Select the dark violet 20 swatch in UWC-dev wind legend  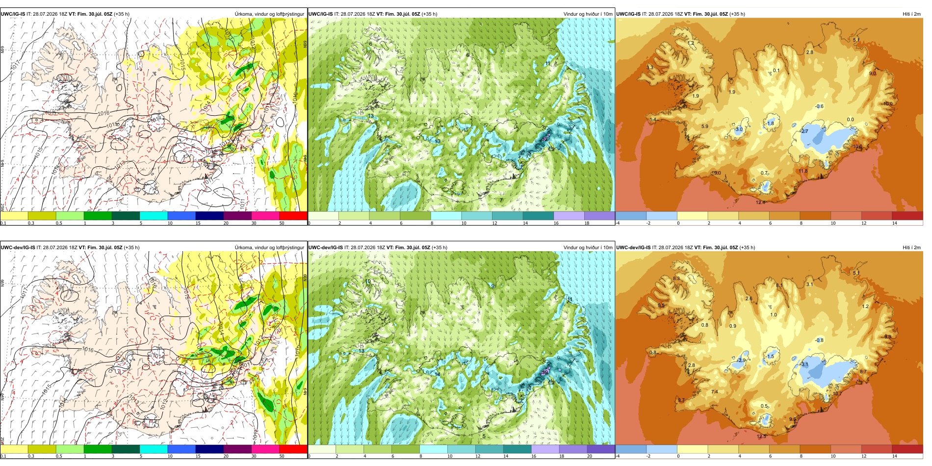click(x=600, y=449)
